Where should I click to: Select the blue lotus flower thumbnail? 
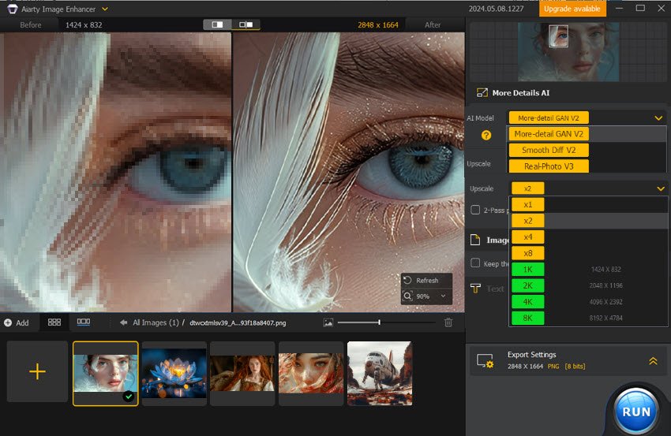tap(174, 373)
